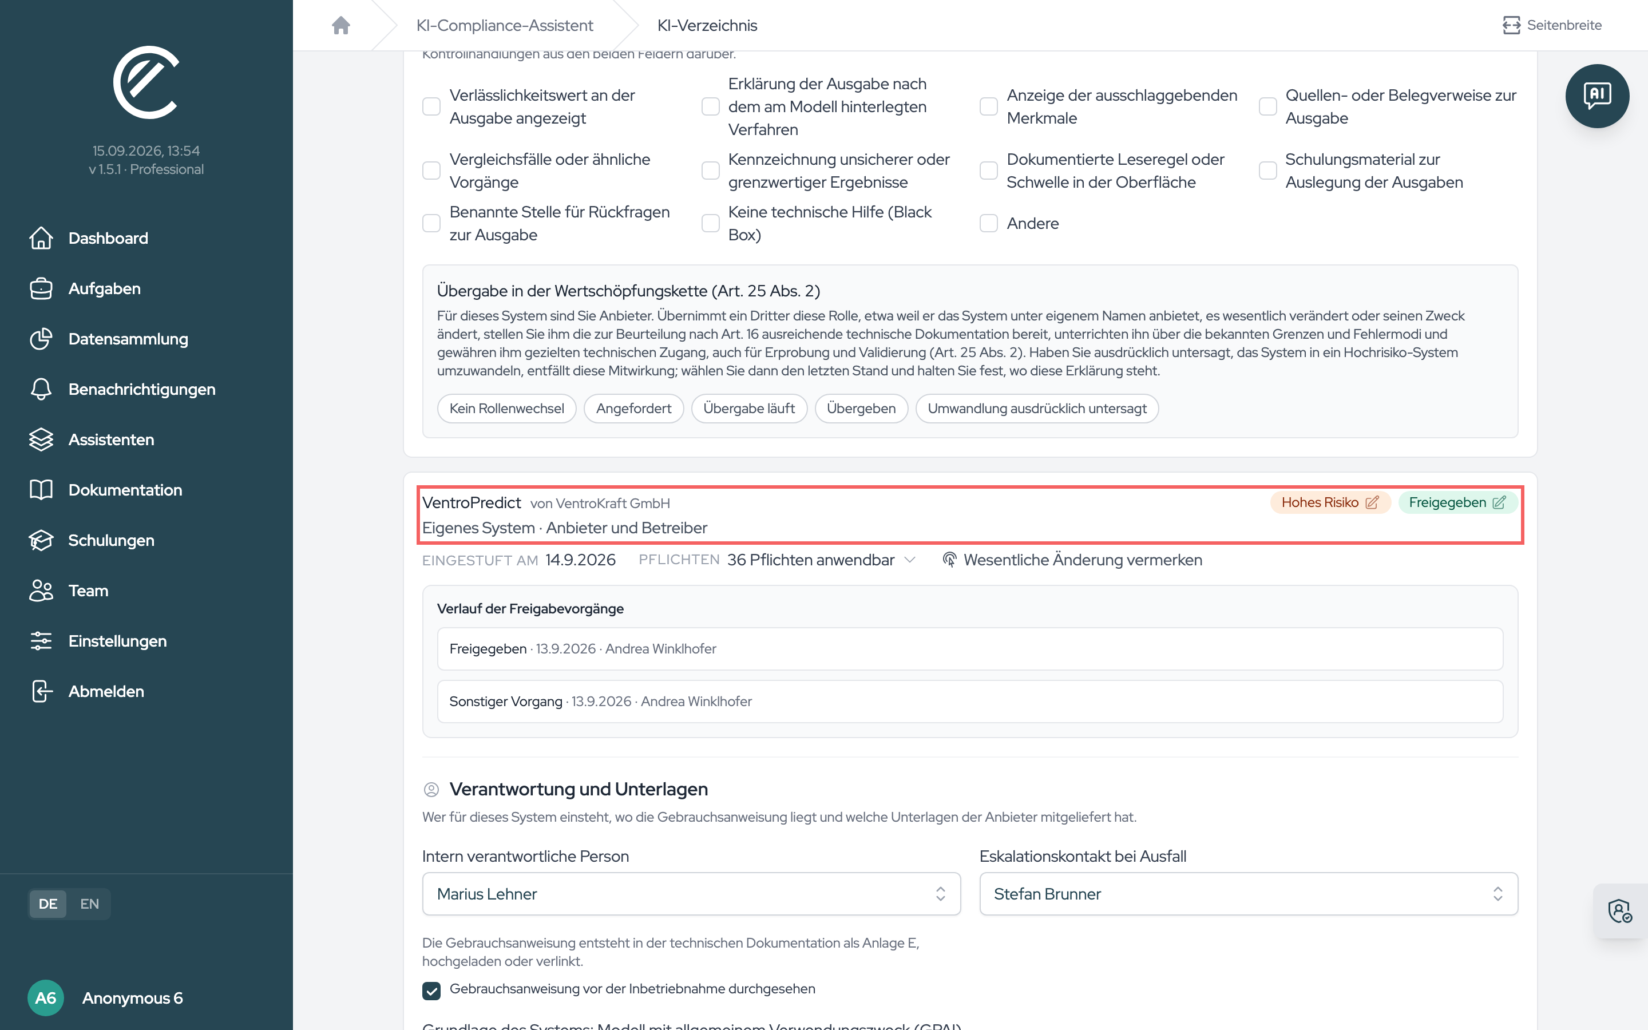Select Umwandlung ausdrücklich untersagt chip
Viewport: 1648px width, 1030px height.
click(x=1036, y=409)
